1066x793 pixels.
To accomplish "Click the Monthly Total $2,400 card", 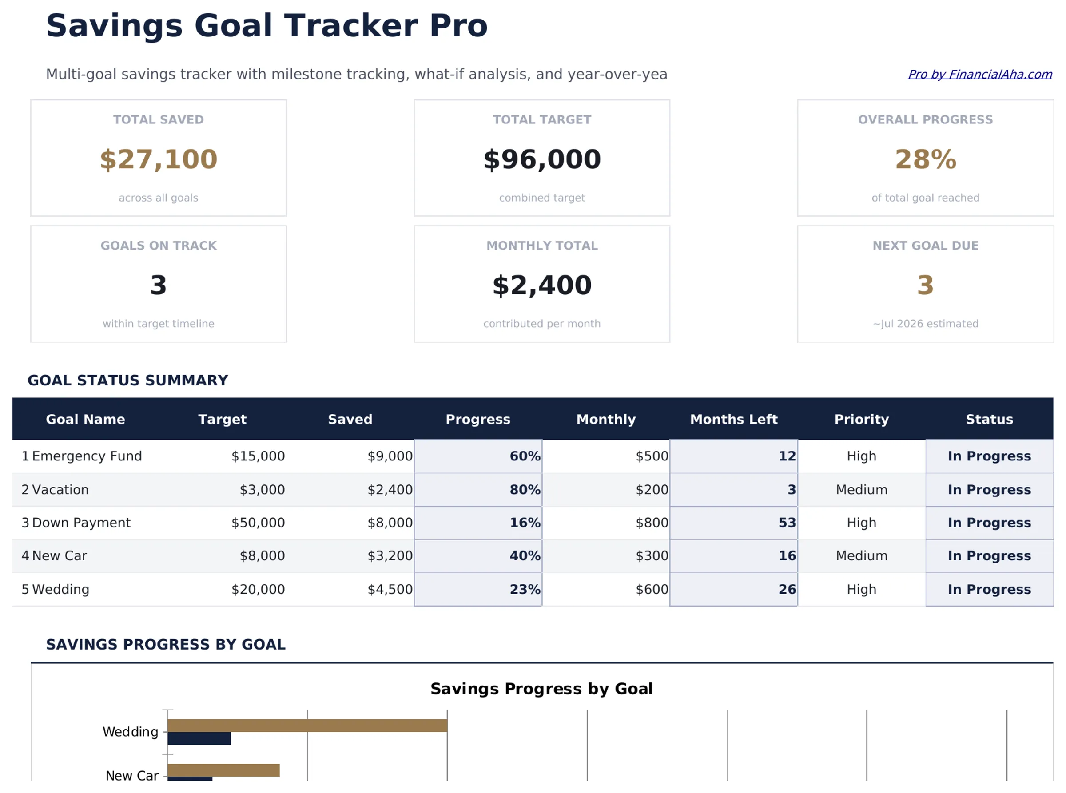I will (541, 284).
